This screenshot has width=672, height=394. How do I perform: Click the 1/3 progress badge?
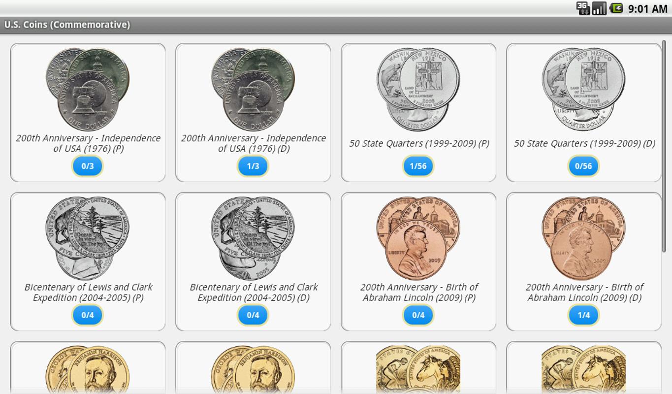click(253, 166)
